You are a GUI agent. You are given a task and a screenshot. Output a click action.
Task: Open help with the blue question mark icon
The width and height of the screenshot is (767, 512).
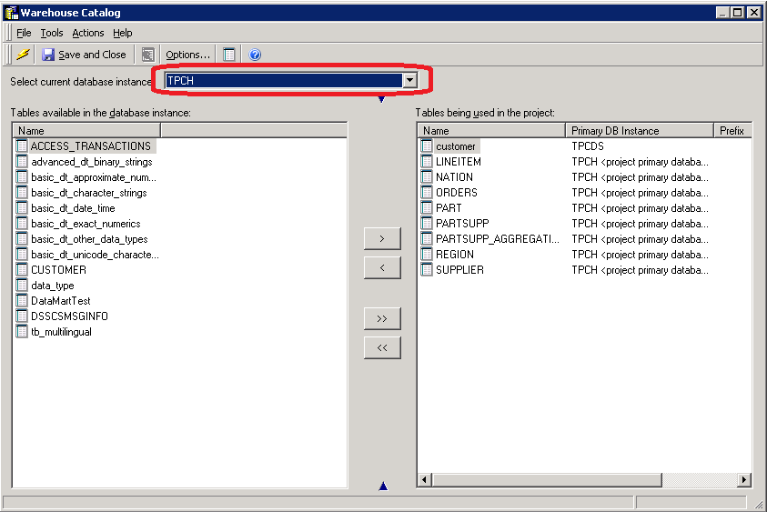point(255,55)
